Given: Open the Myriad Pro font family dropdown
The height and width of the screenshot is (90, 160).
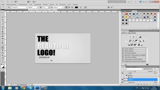Looking at the screenshot, I should point(26,7).
